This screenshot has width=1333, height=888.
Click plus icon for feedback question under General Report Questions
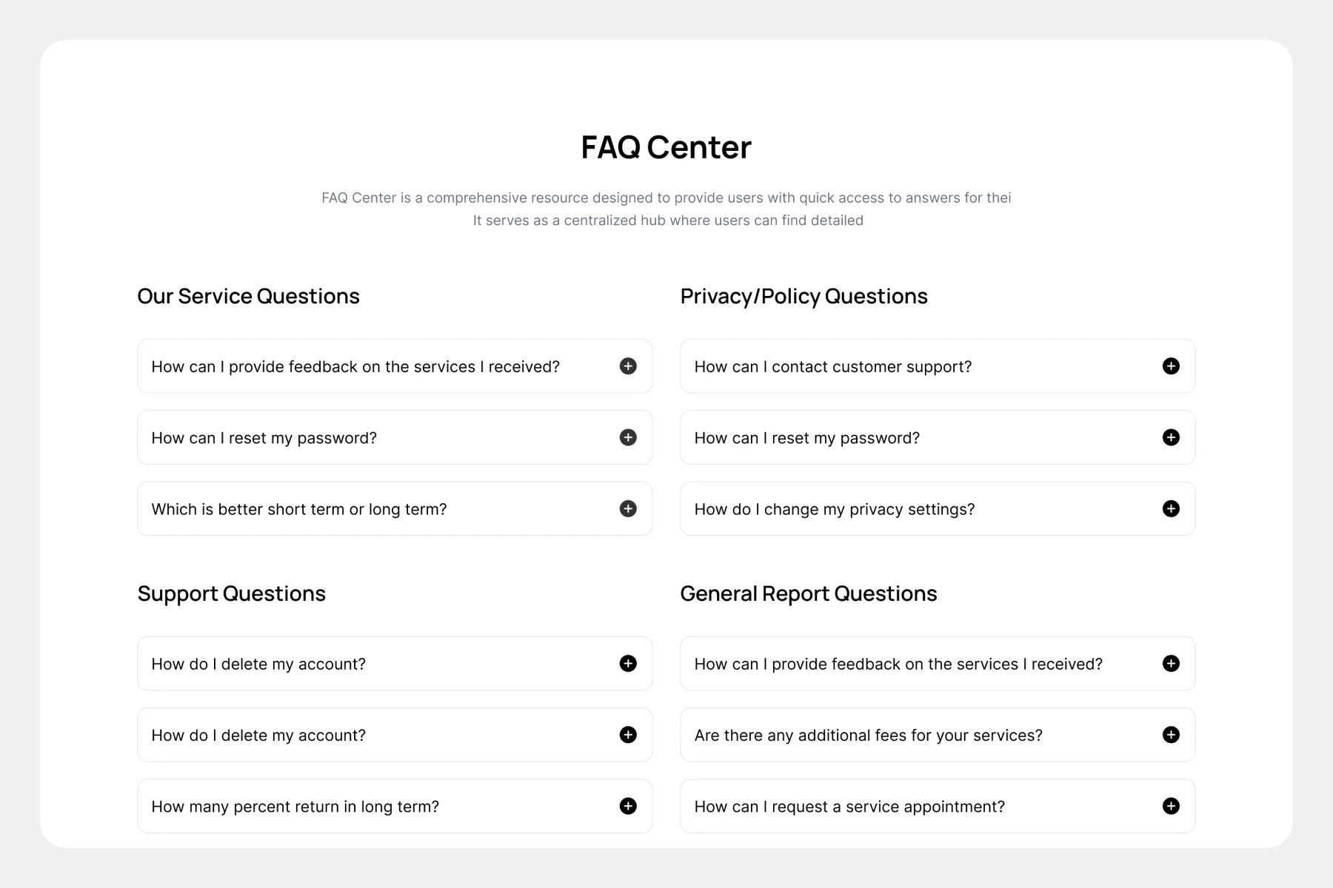[1171, 664]
